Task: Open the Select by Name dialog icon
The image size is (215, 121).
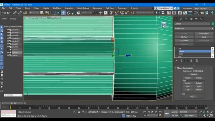Action: 47,13
